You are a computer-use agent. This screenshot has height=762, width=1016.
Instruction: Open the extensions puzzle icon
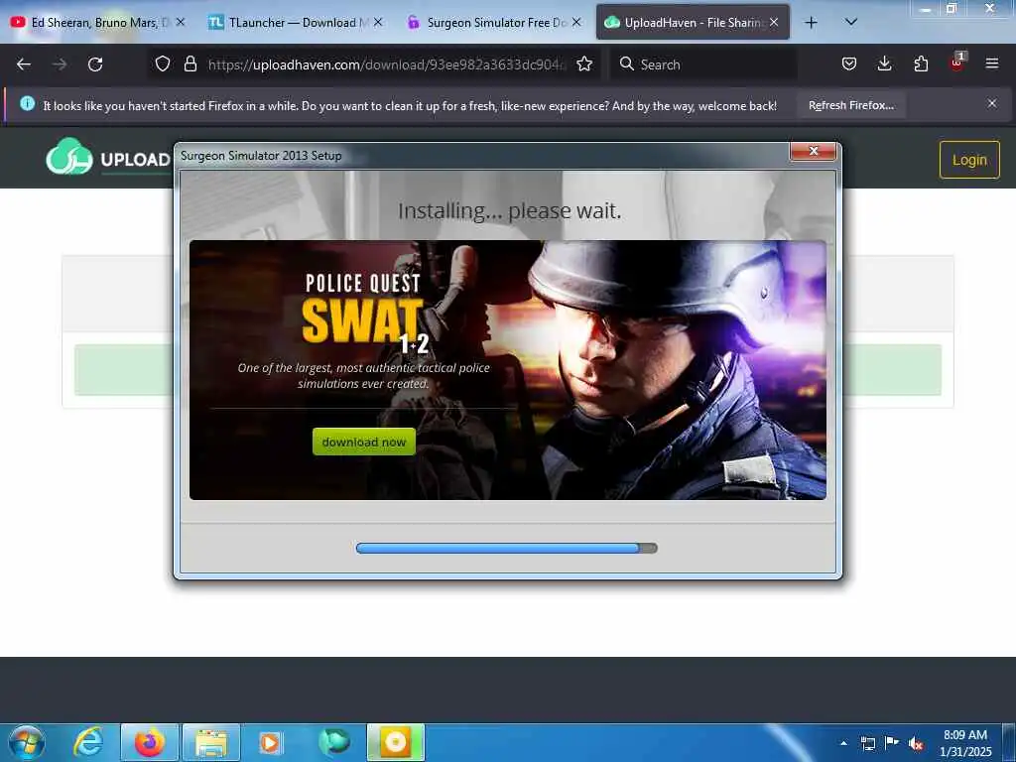pyautogui.click(x=921, y=63)
